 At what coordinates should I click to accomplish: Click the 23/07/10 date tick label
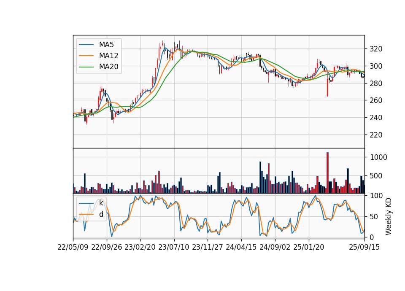(174, 247)
